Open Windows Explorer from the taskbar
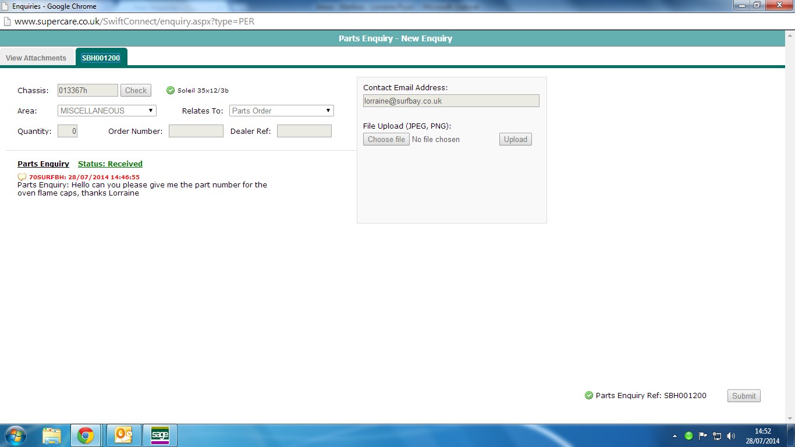 [x=52, y=435]
